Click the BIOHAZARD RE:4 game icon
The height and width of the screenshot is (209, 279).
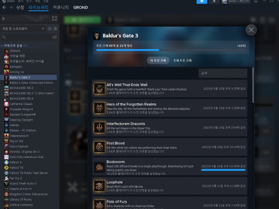(x=7, y=98)
